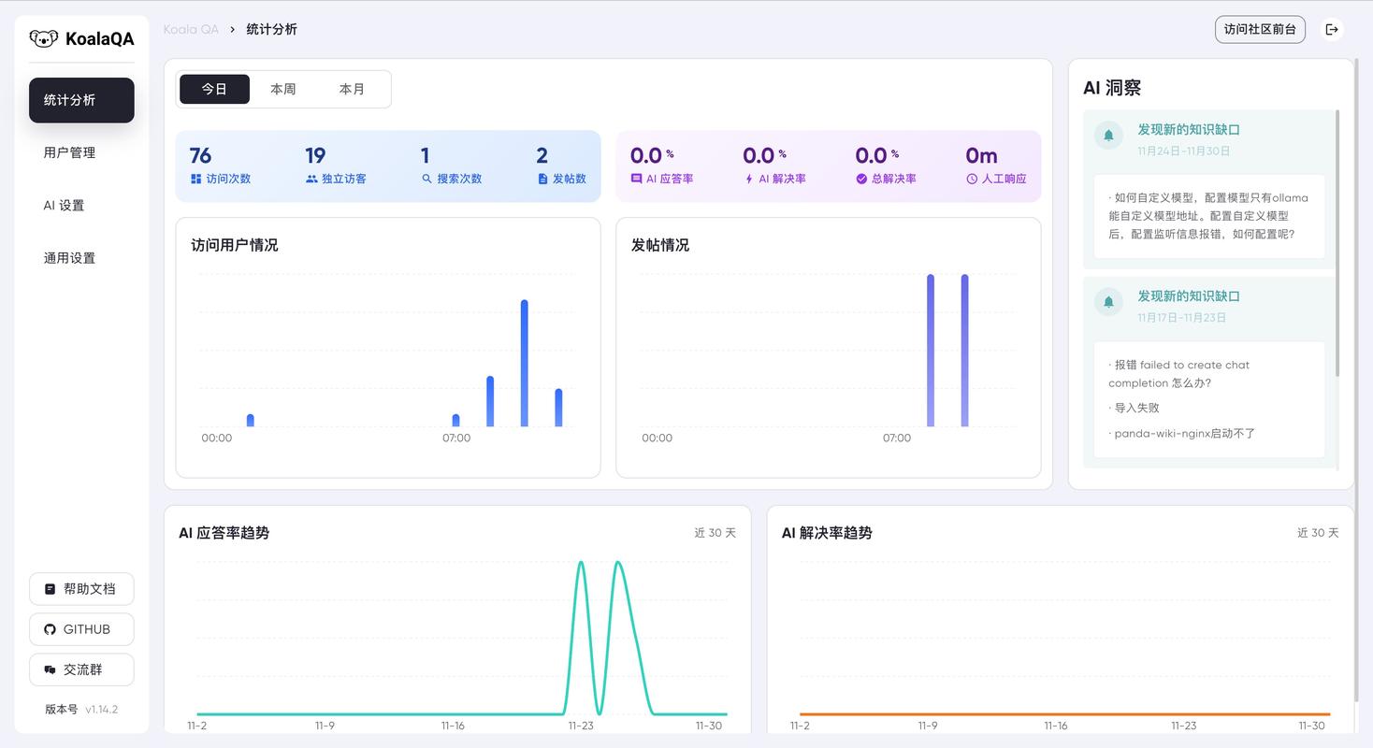Screen dimensions: 1373x748
Task: Click 近 30 天 label on AI 解决率趋势
Action: tap(1318, 533)
